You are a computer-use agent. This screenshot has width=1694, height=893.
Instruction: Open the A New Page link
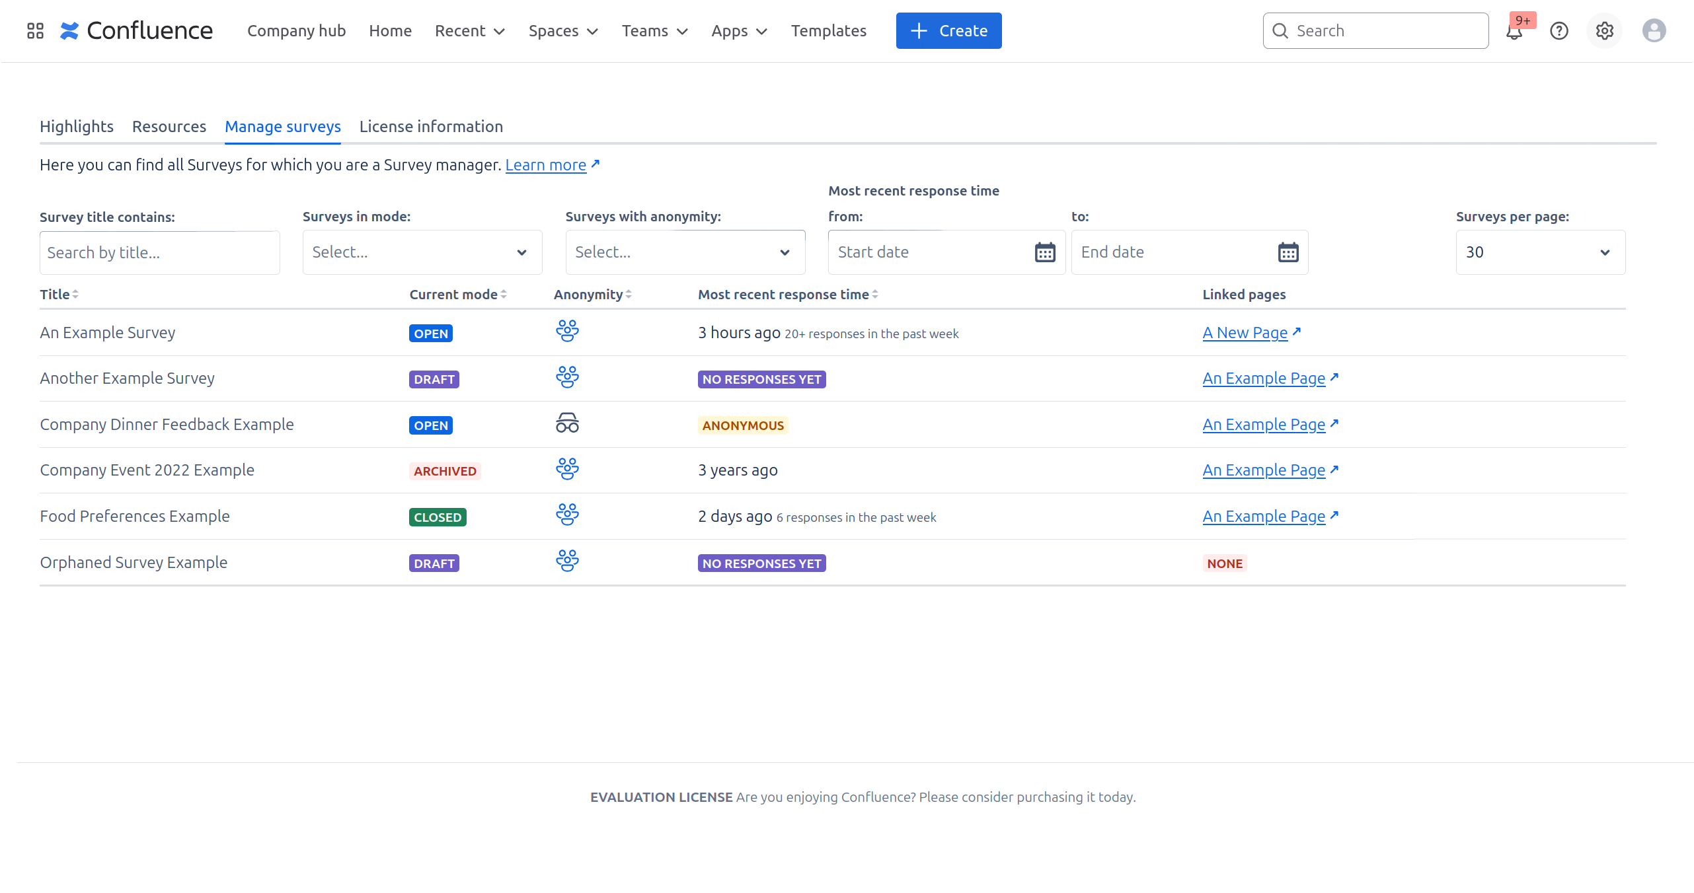(1245, 333)
